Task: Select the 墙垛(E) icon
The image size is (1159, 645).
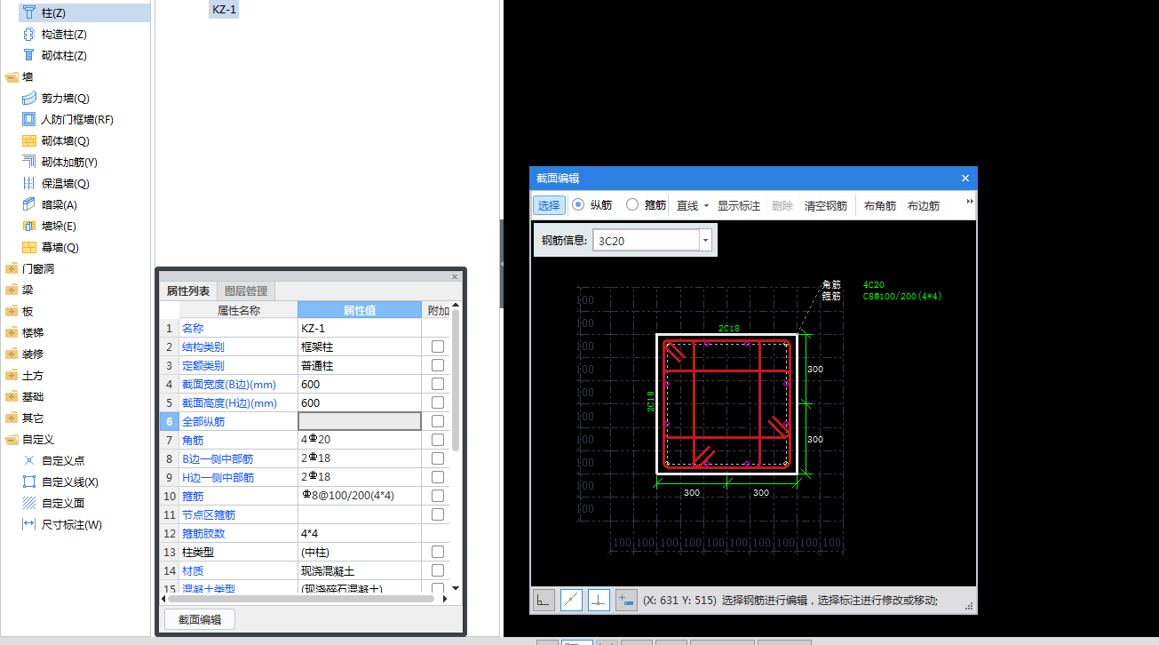Action: point(28,226)
